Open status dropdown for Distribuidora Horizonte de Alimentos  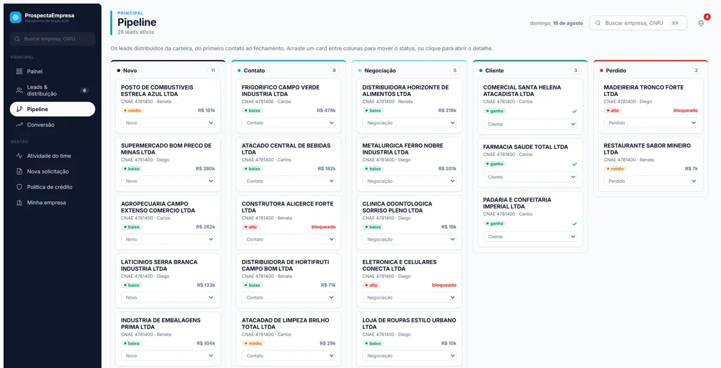[x=409, y=123]
